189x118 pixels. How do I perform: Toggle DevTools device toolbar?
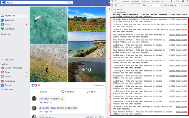pos(116,1)
